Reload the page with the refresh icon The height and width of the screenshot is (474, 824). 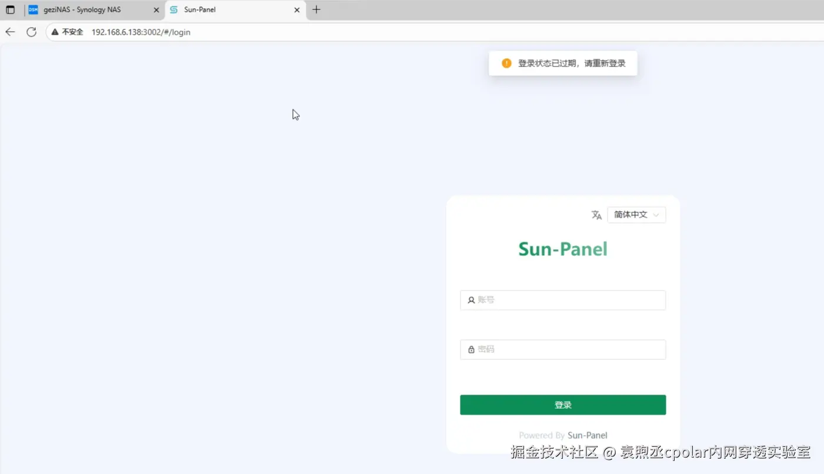pos(31,32)
